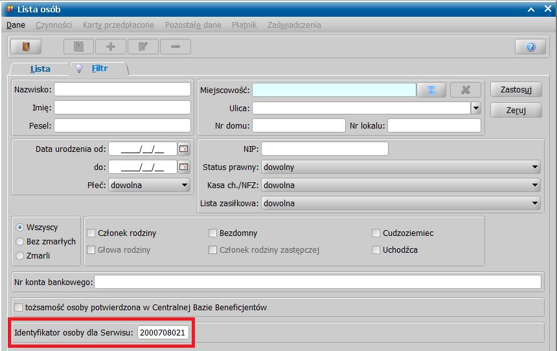The image size is (557, 351).
Task: Select the Wszyscy radio button
Action: click(20, 227)
